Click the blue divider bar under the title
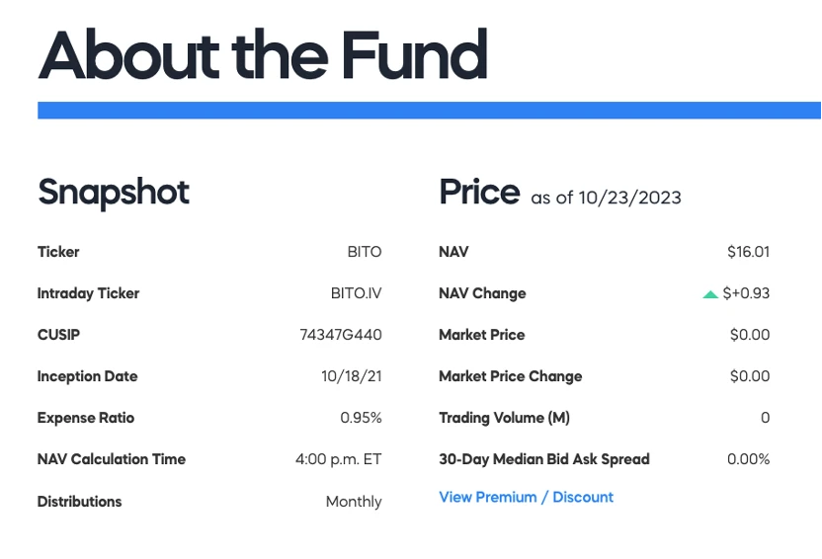The image size is (822, 559). (429, 110)
